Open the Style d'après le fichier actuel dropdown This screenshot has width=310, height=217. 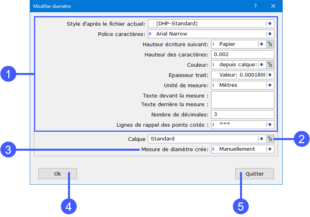point(270,24)
